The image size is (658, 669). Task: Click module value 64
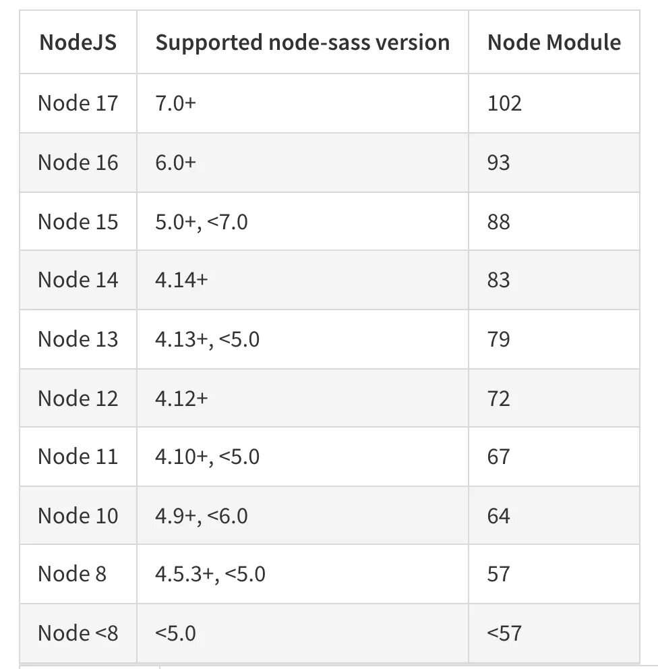[498, 516]
